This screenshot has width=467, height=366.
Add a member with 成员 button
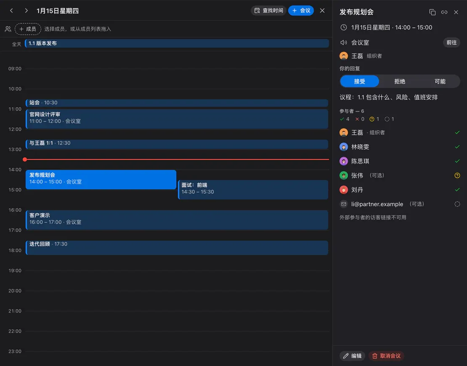click(x=28, y=29)
